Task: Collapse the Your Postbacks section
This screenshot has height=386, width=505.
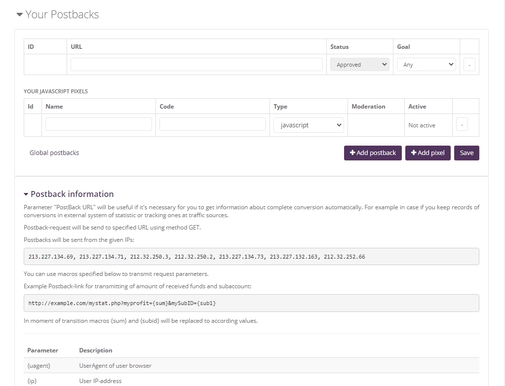Action: pos(57,15)
